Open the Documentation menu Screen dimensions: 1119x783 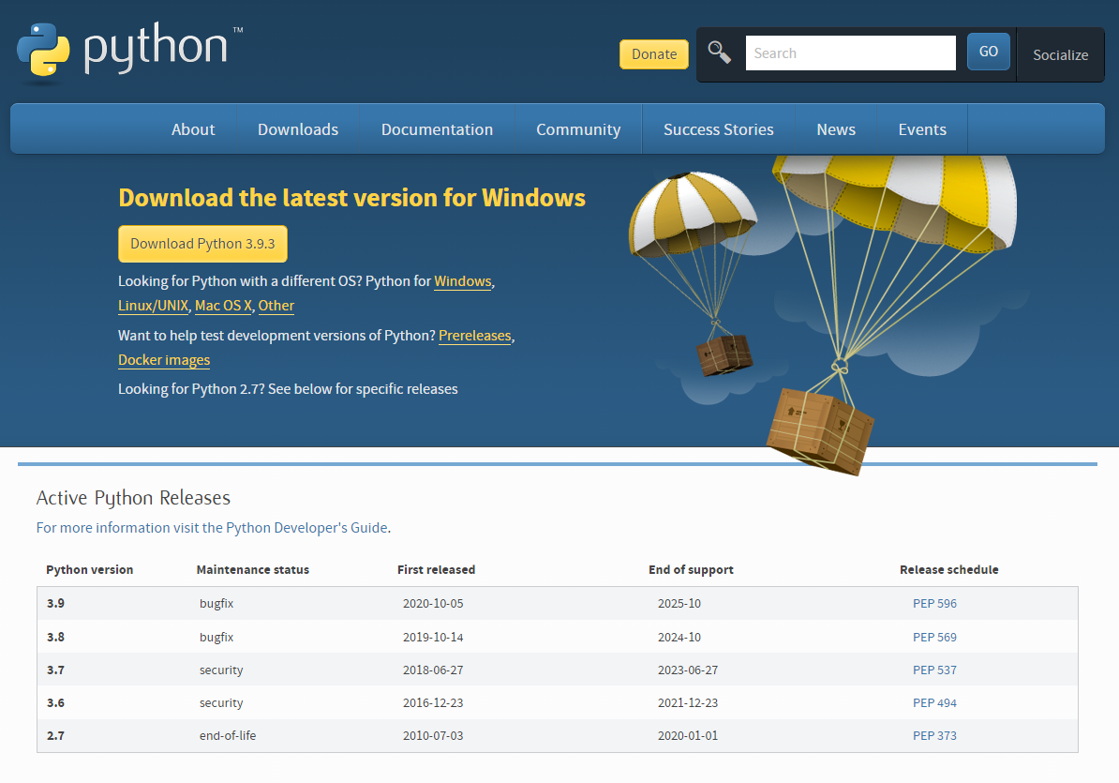[x=437, y=129]
